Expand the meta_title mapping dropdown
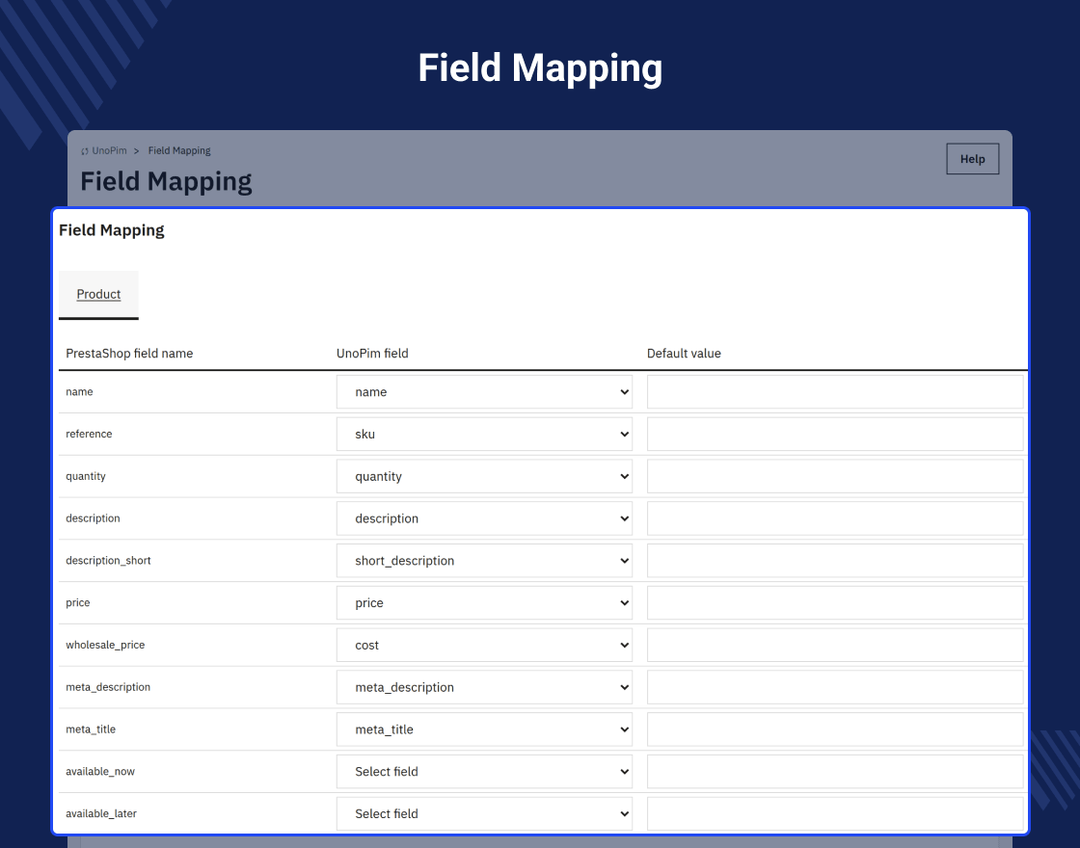The height and width of the screenshot is (848, 1080). coord(484,729)
